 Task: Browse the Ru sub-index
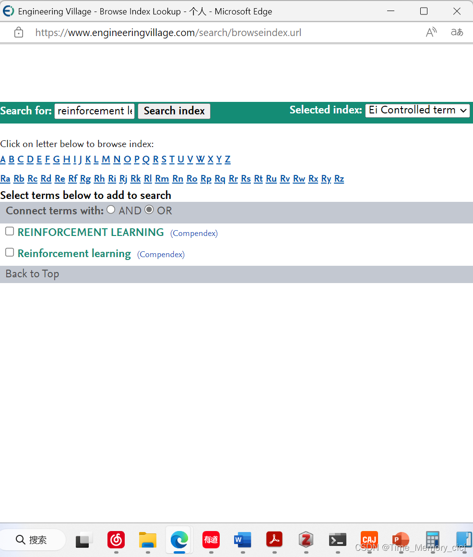point(271,179)
